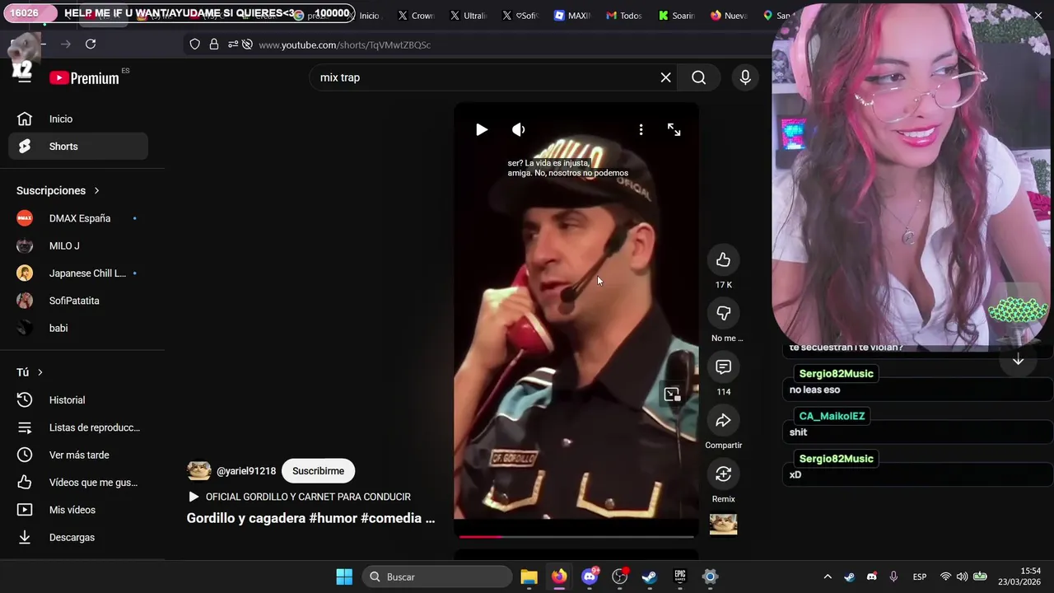The image size is (1054, 593).
Task: Show hidden system tray icons
Action: click(828, 577)
